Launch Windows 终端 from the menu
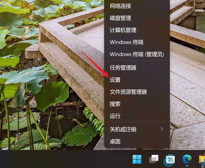This screenshot has width=205, height=168. tap(127, 42)
